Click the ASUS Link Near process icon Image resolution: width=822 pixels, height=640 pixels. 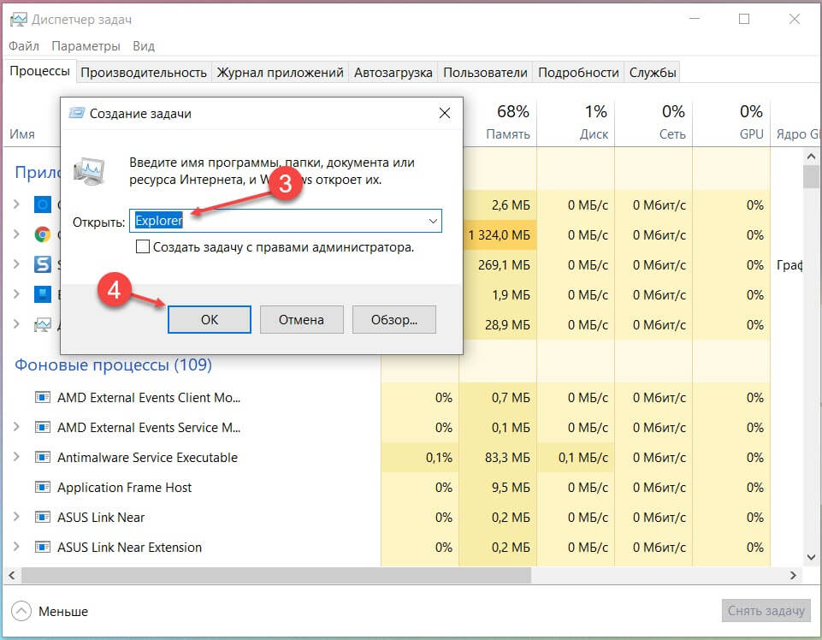[43, 517]
